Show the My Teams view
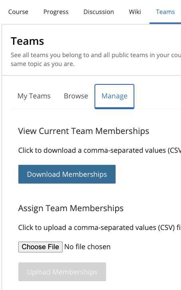This screenshot has width=181, height=290. (x=34, y=96)
